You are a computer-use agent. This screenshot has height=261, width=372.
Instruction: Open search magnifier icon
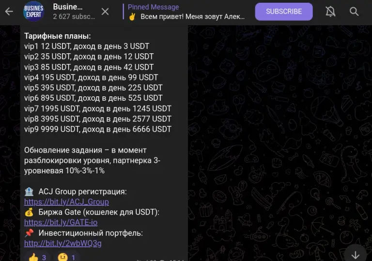[x=354, y=12]
